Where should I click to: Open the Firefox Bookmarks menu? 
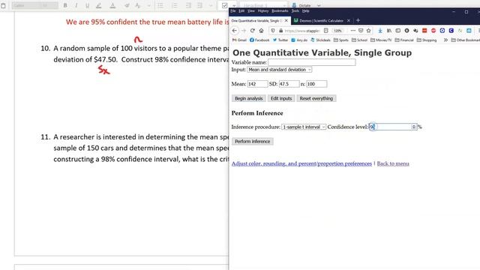280,11
